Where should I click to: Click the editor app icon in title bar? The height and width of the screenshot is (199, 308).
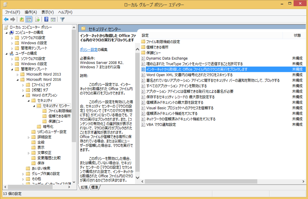tap(5, 4)
